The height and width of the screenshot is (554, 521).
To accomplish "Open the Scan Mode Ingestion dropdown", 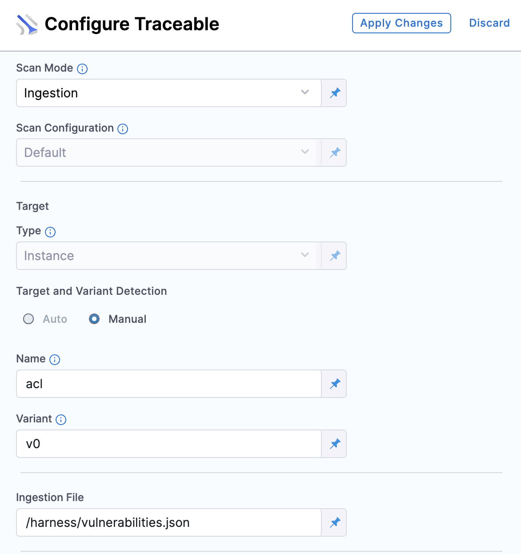I will (x=169, y=93).
